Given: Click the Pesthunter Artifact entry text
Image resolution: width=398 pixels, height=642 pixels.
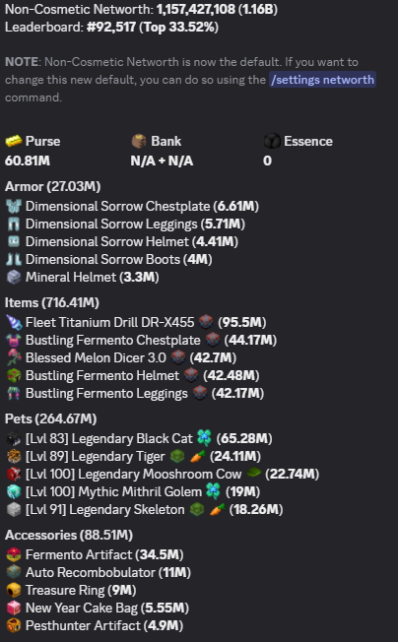Looking at the screenshot, I should tap(104, 625).
